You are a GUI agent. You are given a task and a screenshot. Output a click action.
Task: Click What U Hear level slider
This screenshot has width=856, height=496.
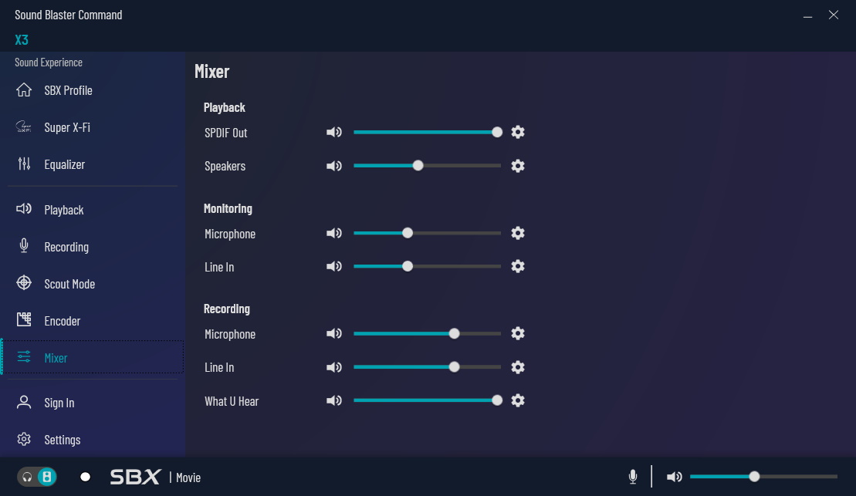pyautogui.click(x=428, y=400)
